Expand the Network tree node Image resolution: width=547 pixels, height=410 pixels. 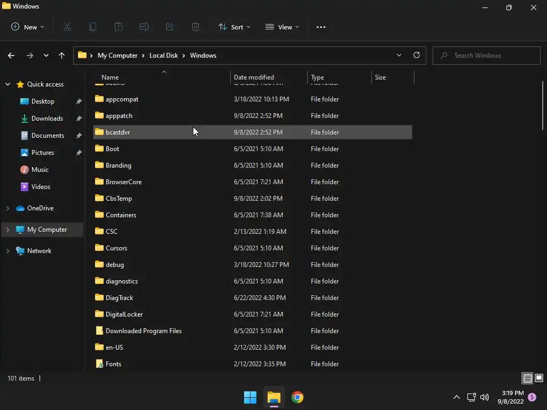point(7,251)
